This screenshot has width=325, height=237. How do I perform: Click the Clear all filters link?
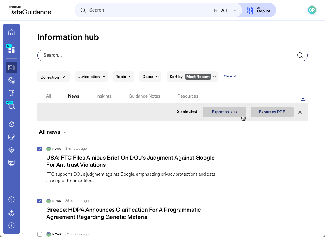(230, 76)
